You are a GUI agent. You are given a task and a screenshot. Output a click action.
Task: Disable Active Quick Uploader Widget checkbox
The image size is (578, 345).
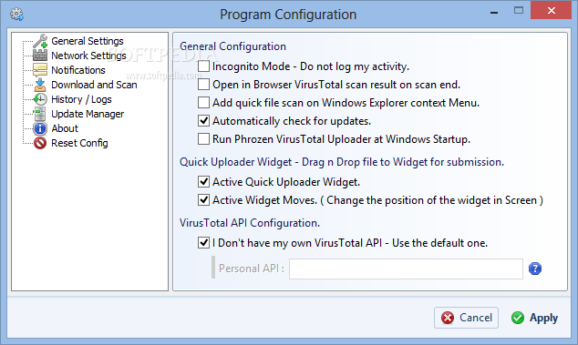click(203, 181)
